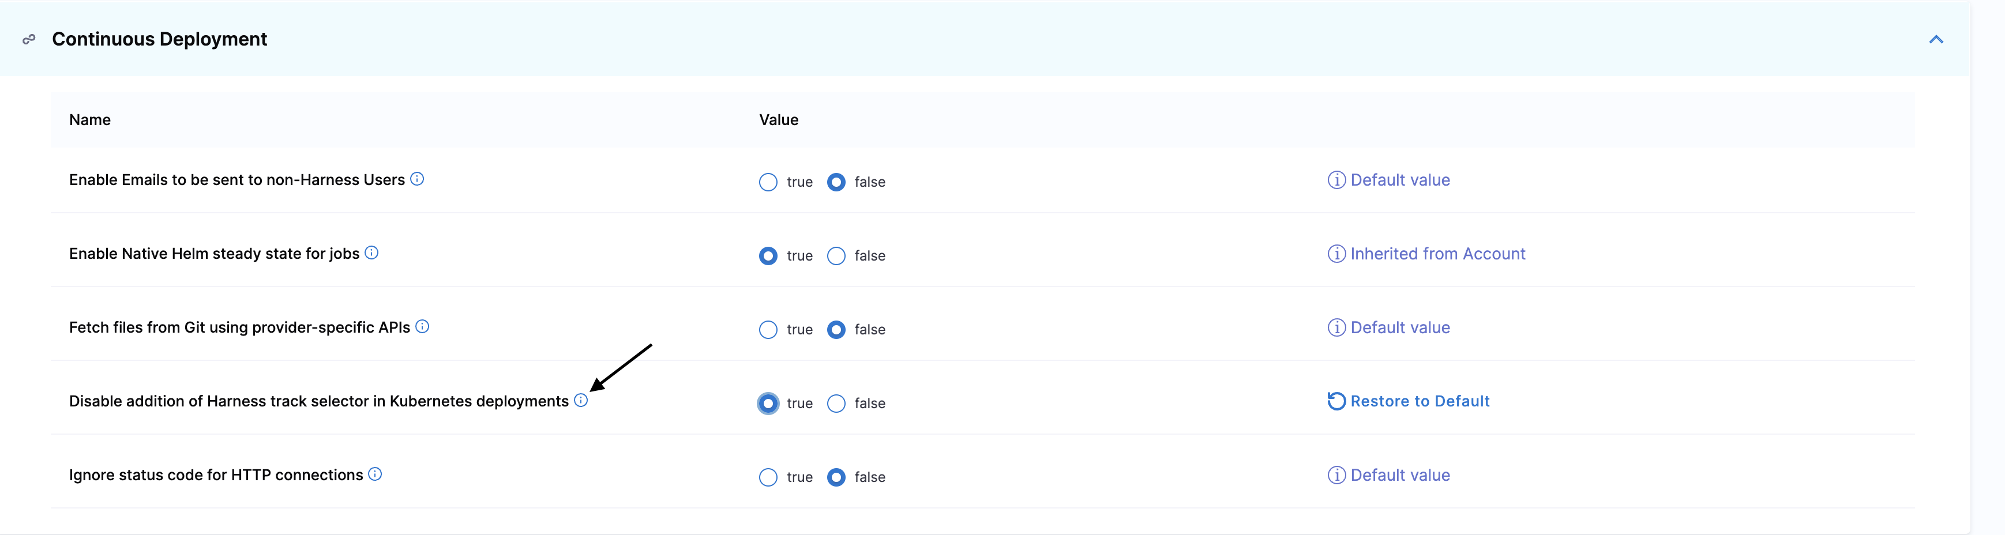Collapse the Continuous Deployment section
The width and height of the screenshot is (2005, 535).
coord(1936,39)
